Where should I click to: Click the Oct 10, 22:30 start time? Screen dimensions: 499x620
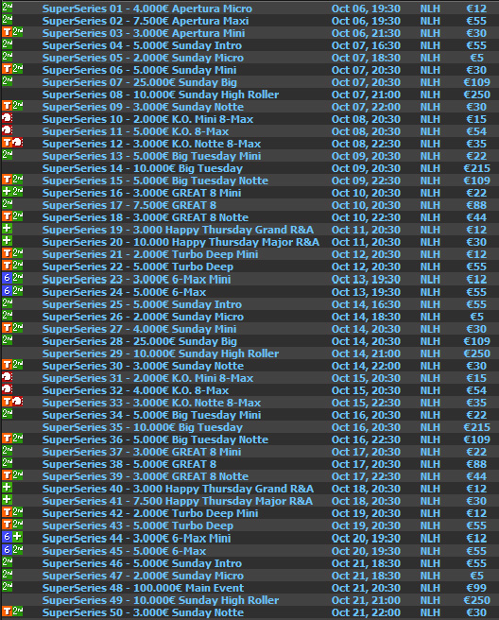pos(366,217)
